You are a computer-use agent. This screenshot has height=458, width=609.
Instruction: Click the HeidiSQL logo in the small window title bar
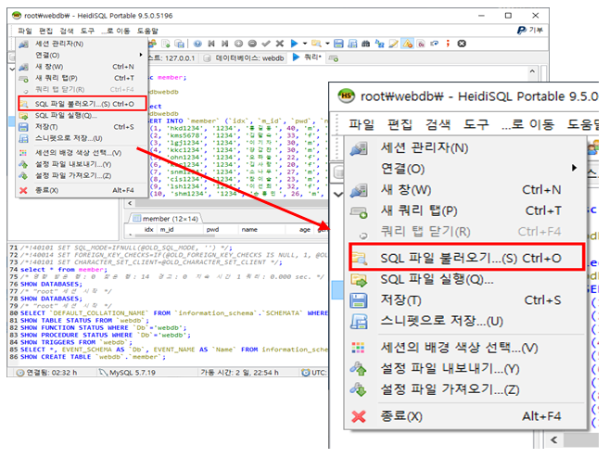[x=17, y=16]
